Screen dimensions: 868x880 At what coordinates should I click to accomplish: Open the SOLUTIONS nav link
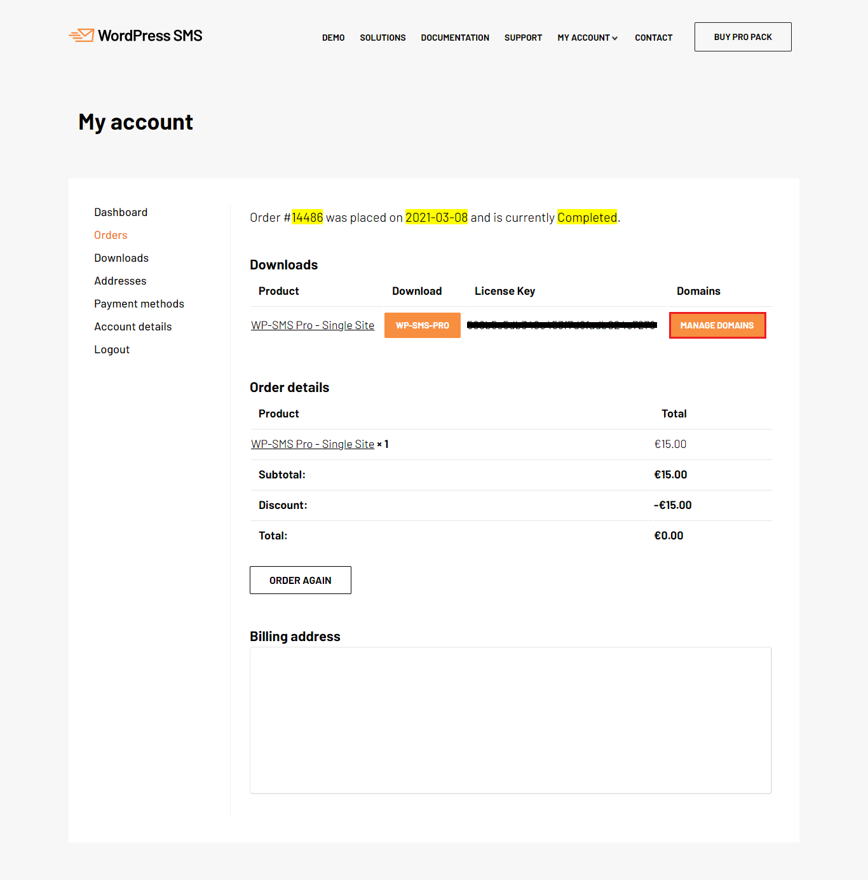pos(383,37)
